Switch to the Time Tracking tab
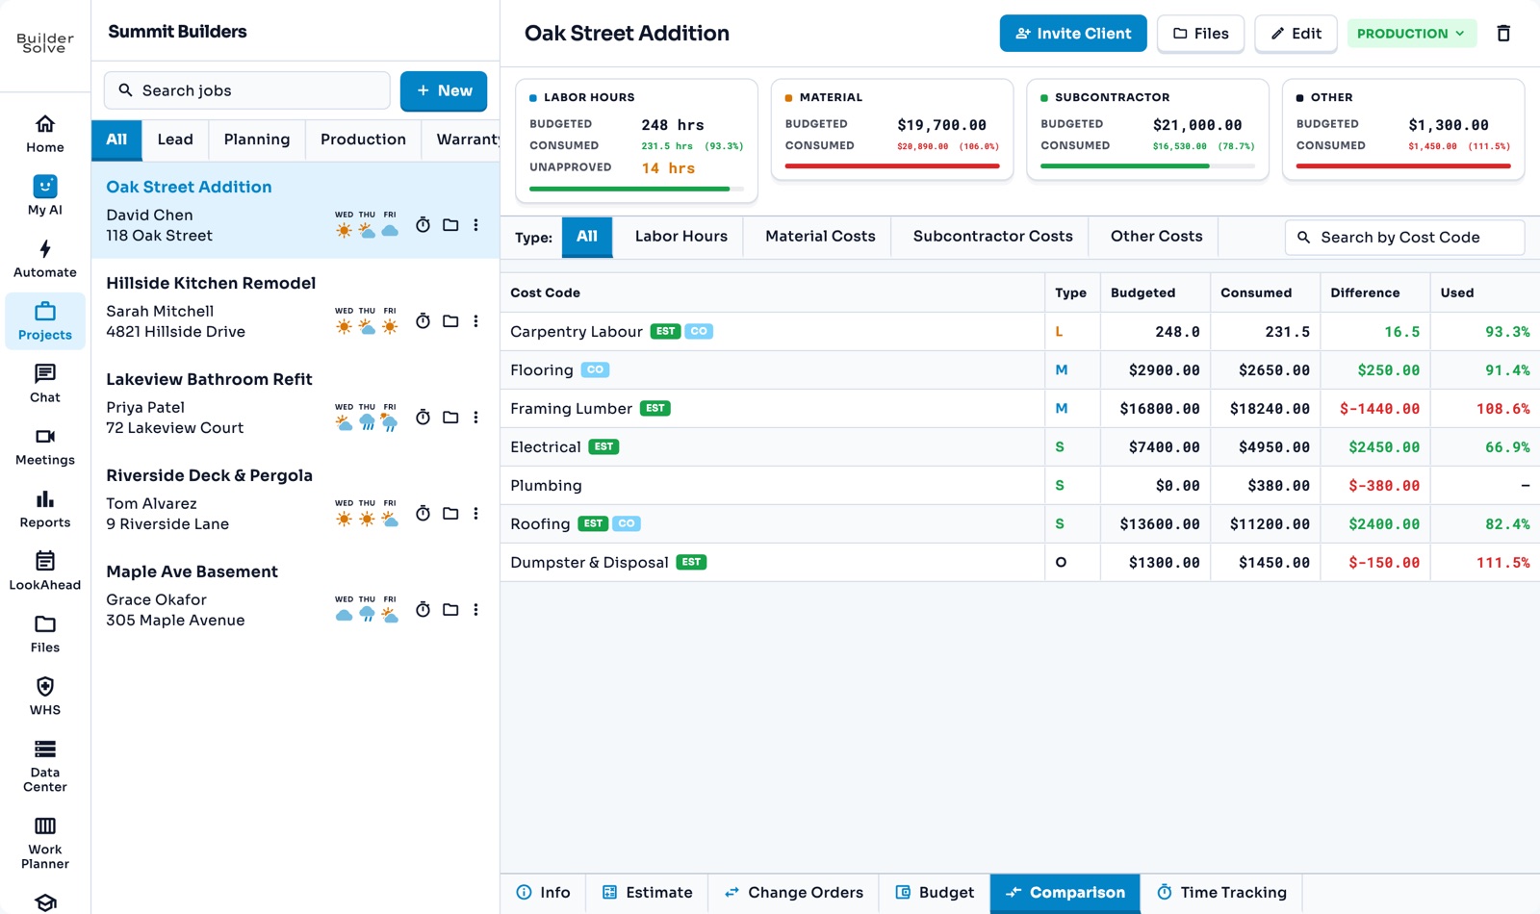Screen dimensions: 1540x914 pyautogui.click(x=1221, y=893)
